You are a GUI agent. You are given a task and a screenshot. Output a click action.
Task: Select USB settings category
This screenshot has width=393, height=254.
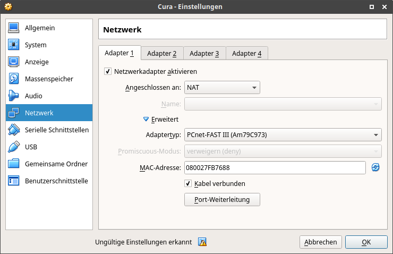coord(49,147)
